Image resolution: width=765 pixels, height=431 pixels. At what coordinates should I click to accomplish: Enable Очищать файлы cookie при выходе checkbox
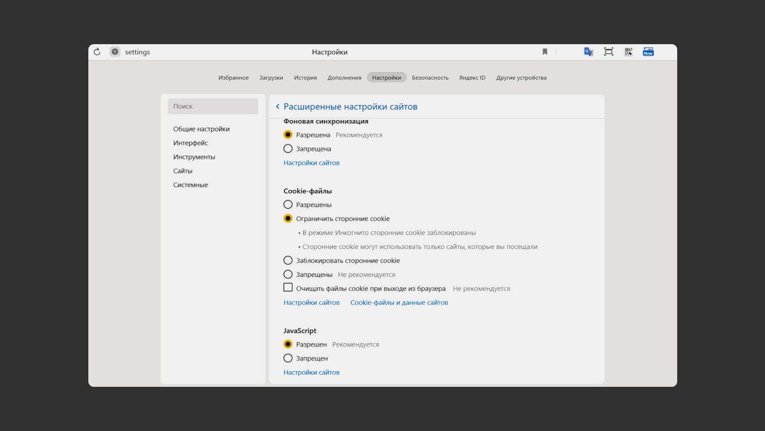pyautogui.click(x=288, y=288)
